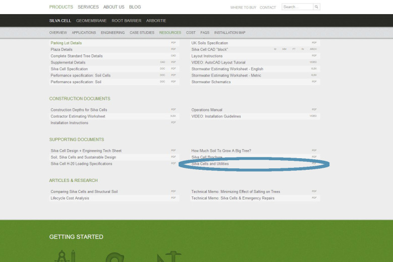Click the CONSTRUCTION DOCUMENTS heading

(80, 99)
